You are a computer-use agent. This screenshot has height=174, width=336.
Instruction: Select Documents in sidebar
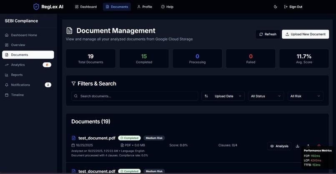click(28, 55)
